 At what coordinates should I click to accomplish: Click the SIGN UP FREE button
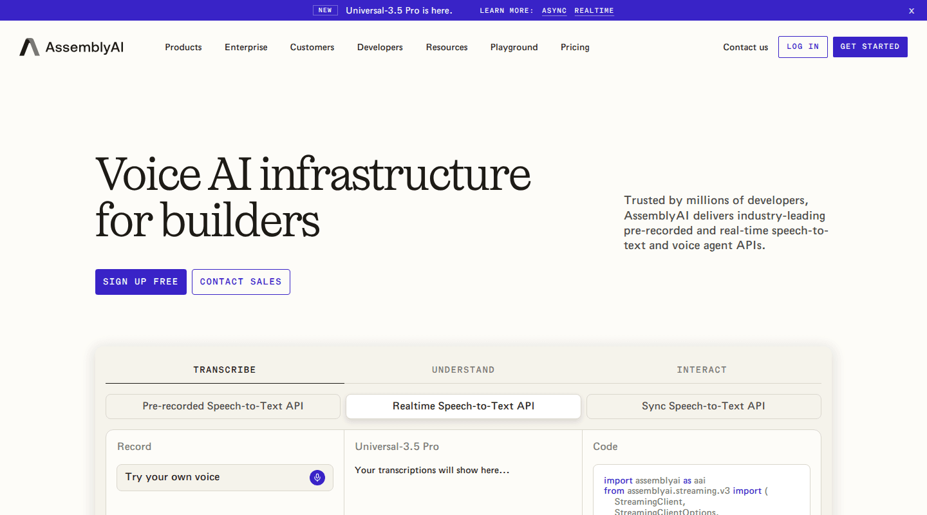point(141,282)
